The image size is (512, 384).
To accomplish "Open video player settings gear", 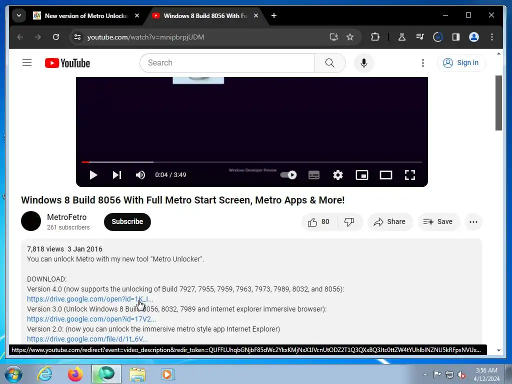I will coord(338,175).
